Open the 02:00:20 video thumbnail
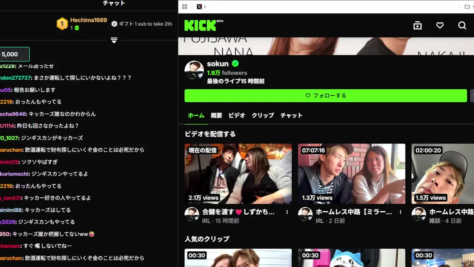Viewport: 474px width, 267px height. pyautogui.click(x=443, y=174)
